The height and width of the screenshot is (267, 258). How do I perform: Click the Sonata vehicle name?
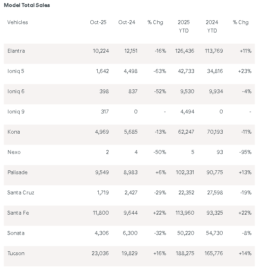point(16,233)
